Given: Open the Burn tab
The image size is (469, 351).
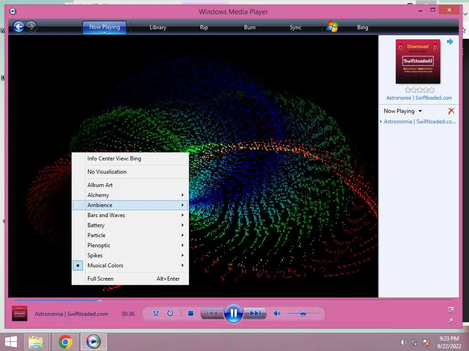Looking at the screenshot, I should pos(250,27).
